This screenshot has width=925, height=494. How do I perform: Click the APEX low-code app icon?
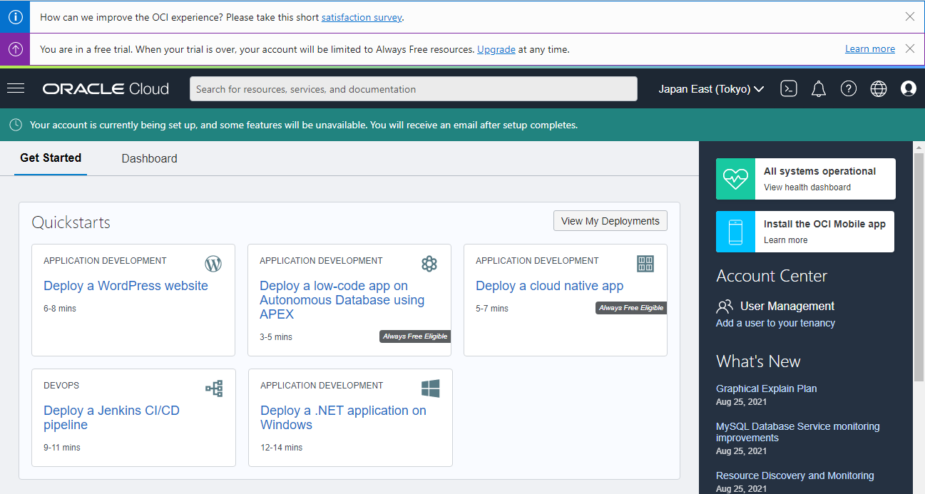pos(429,264)
